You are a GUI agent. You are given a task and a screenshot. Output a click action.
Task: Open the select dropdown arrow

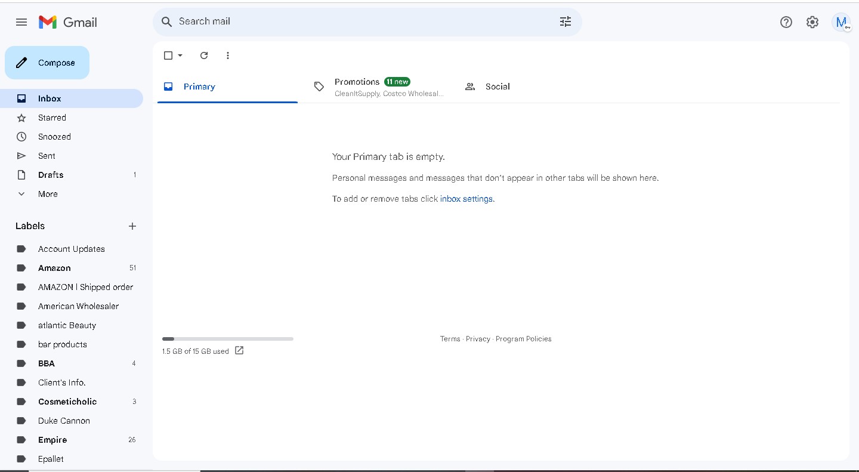coord(180,55)
